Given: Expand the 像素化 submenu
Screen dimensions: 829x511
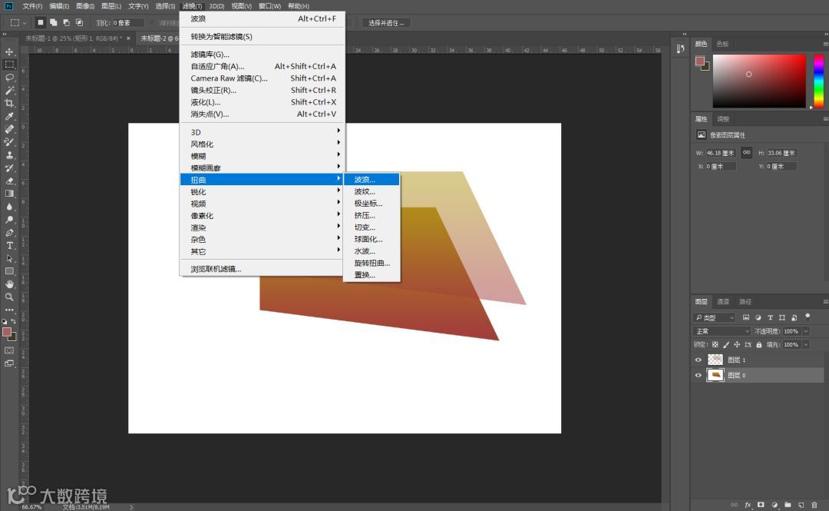Looking at the screenshot, I should coord(263,215).
